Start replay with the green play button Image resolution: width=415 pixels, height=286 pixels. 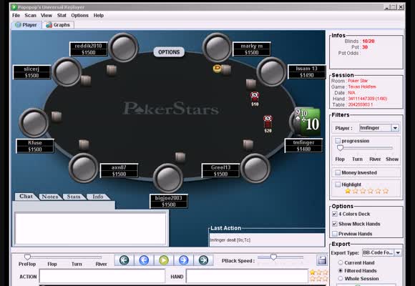164,260
